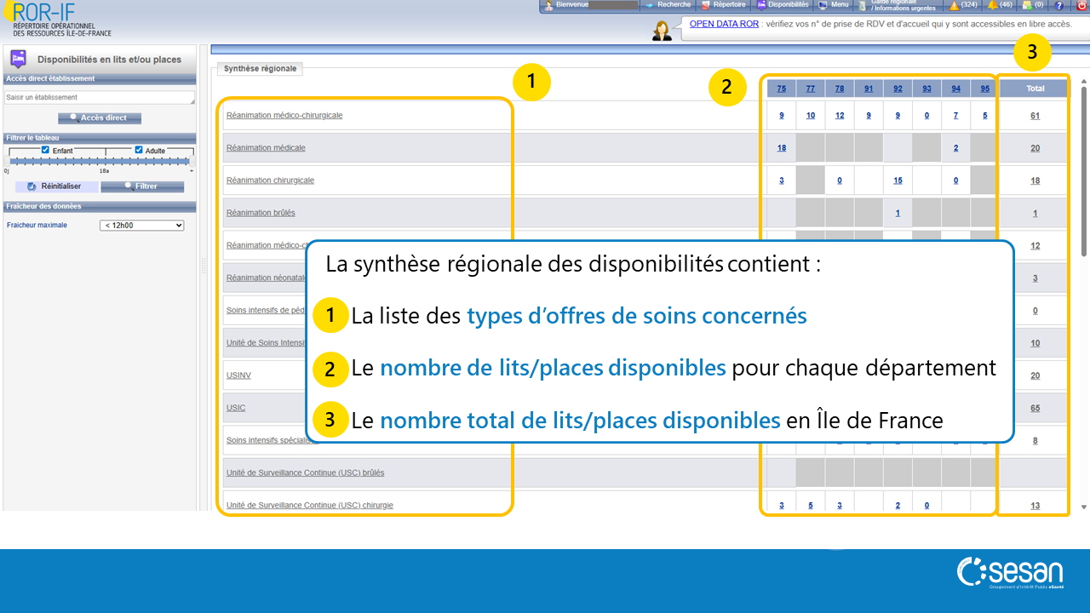Open the messages envelope icon

click(x=1027, y=5)
